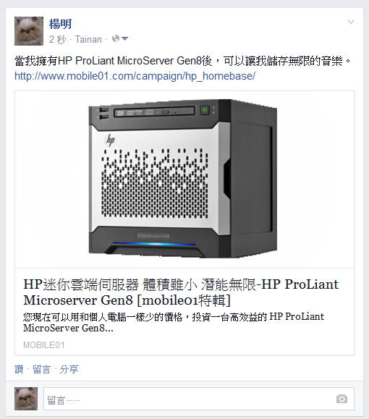Click the HP logo on server image
Screen dimensions: 369x419
(x=110, y=140)
